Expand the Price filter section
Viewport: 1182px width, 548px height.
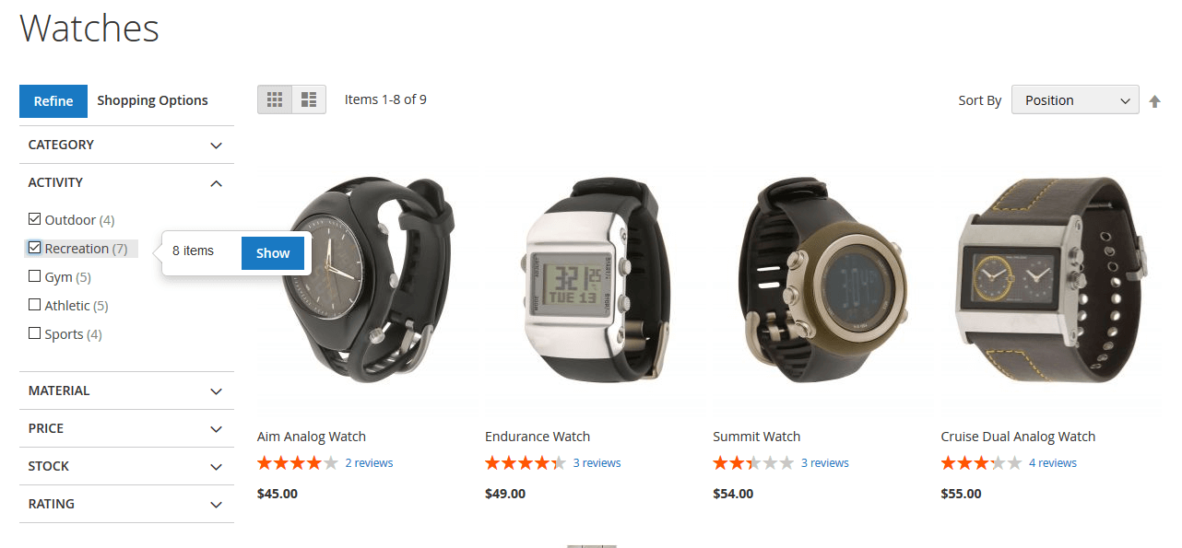click(126, 428)
